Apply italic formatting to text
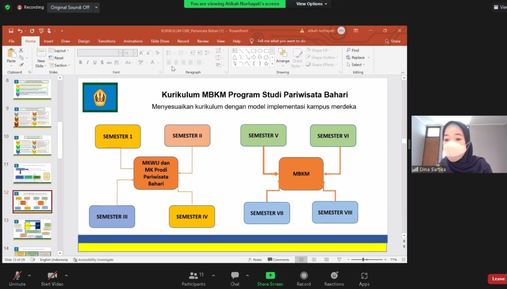This screenshot has height=289, width=507. pyautogui.click(x=88, y=62)
